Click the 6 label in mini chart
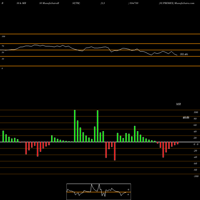This screenshot has width=200, height=200. click(128, 190)
